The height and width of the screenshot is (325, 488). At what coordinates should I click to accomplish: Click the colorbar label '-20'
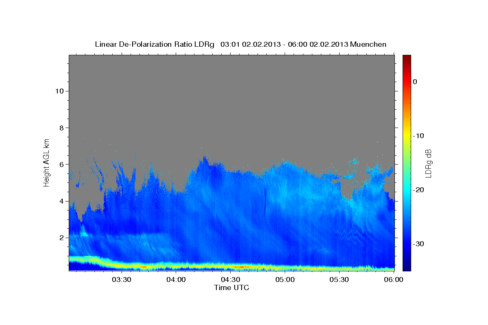tap(419, 190)
